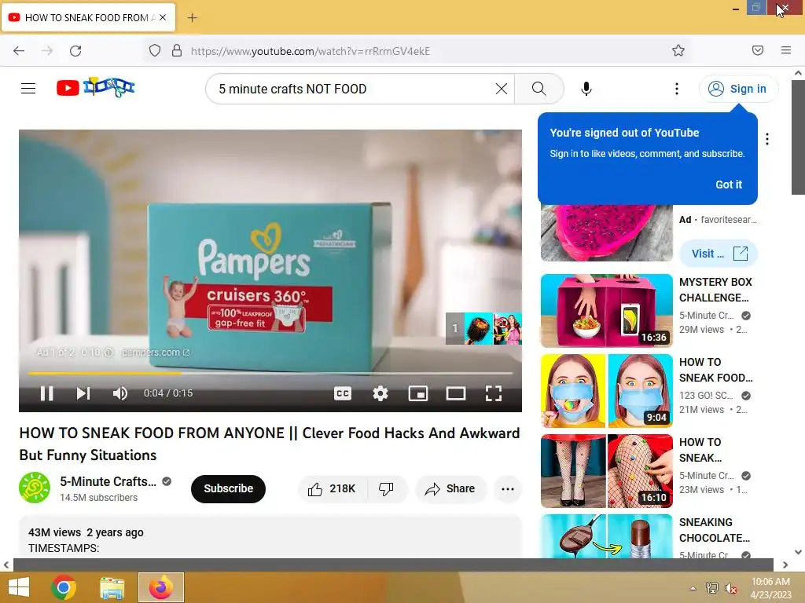Screen dimensions: 805x603
Task: Select the HOW TO SNEAK FOOD tab
Action: (x=89, y=17)
